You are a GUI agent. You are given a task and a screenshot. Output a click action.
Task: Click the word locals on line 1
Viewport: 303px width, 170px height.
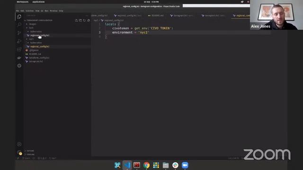(x=110, y=24)
